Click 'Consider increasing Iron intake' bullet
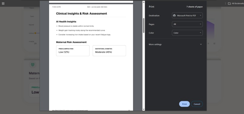The width and height of the screenshot is (244, 114). tap(85, 35)
